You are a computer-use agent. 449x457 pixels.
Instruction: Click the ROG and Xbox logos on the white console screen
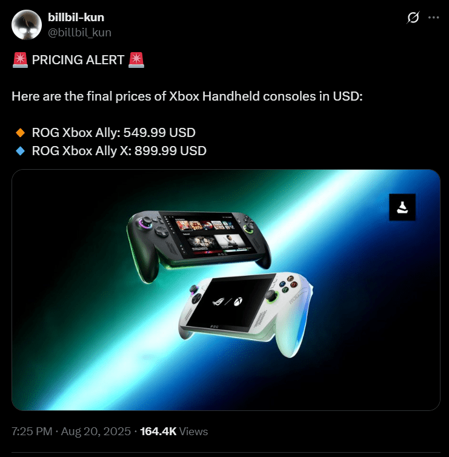tap(228, 302)
